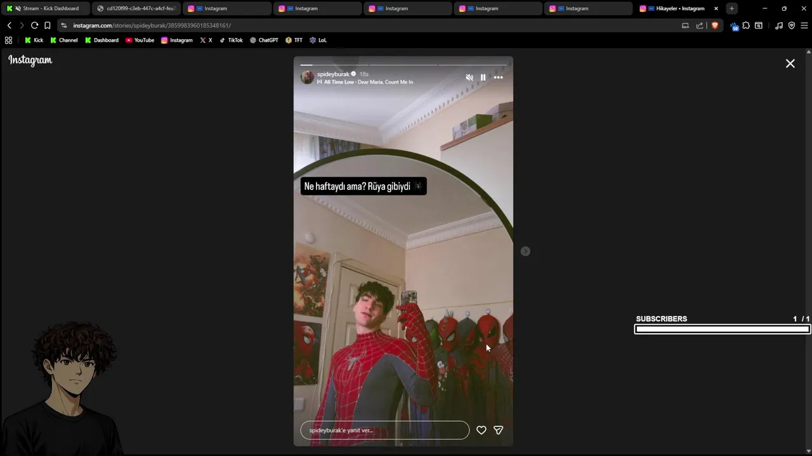Image resolution: width=812 pixels, height=456 pixels.
Task: Click the SUBSCRIBERS progress bar
Action: coord(722,329)
